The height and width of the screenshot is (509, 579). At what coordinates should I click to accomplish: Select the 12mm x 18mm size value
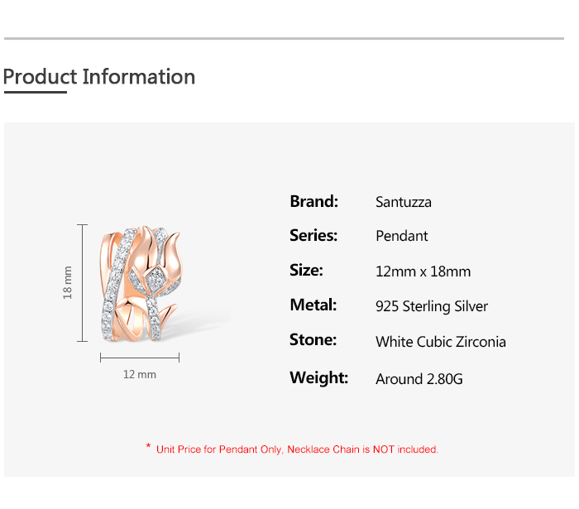coord(423,271)
